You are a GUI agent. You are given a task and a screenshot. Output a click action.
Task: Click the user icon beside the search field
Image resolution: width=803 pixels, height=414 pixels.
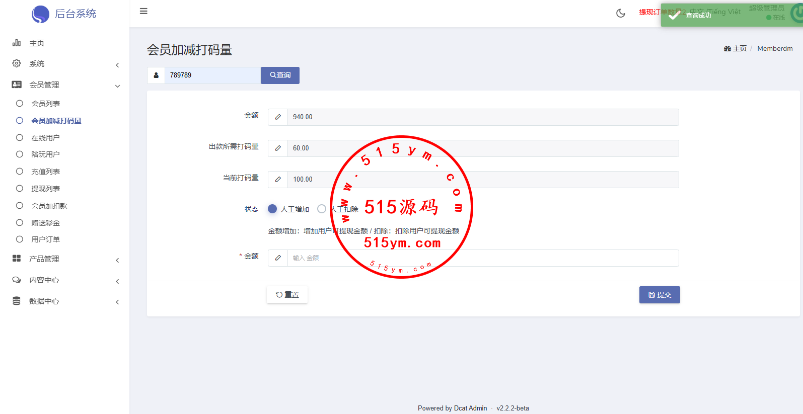point(156,75)
